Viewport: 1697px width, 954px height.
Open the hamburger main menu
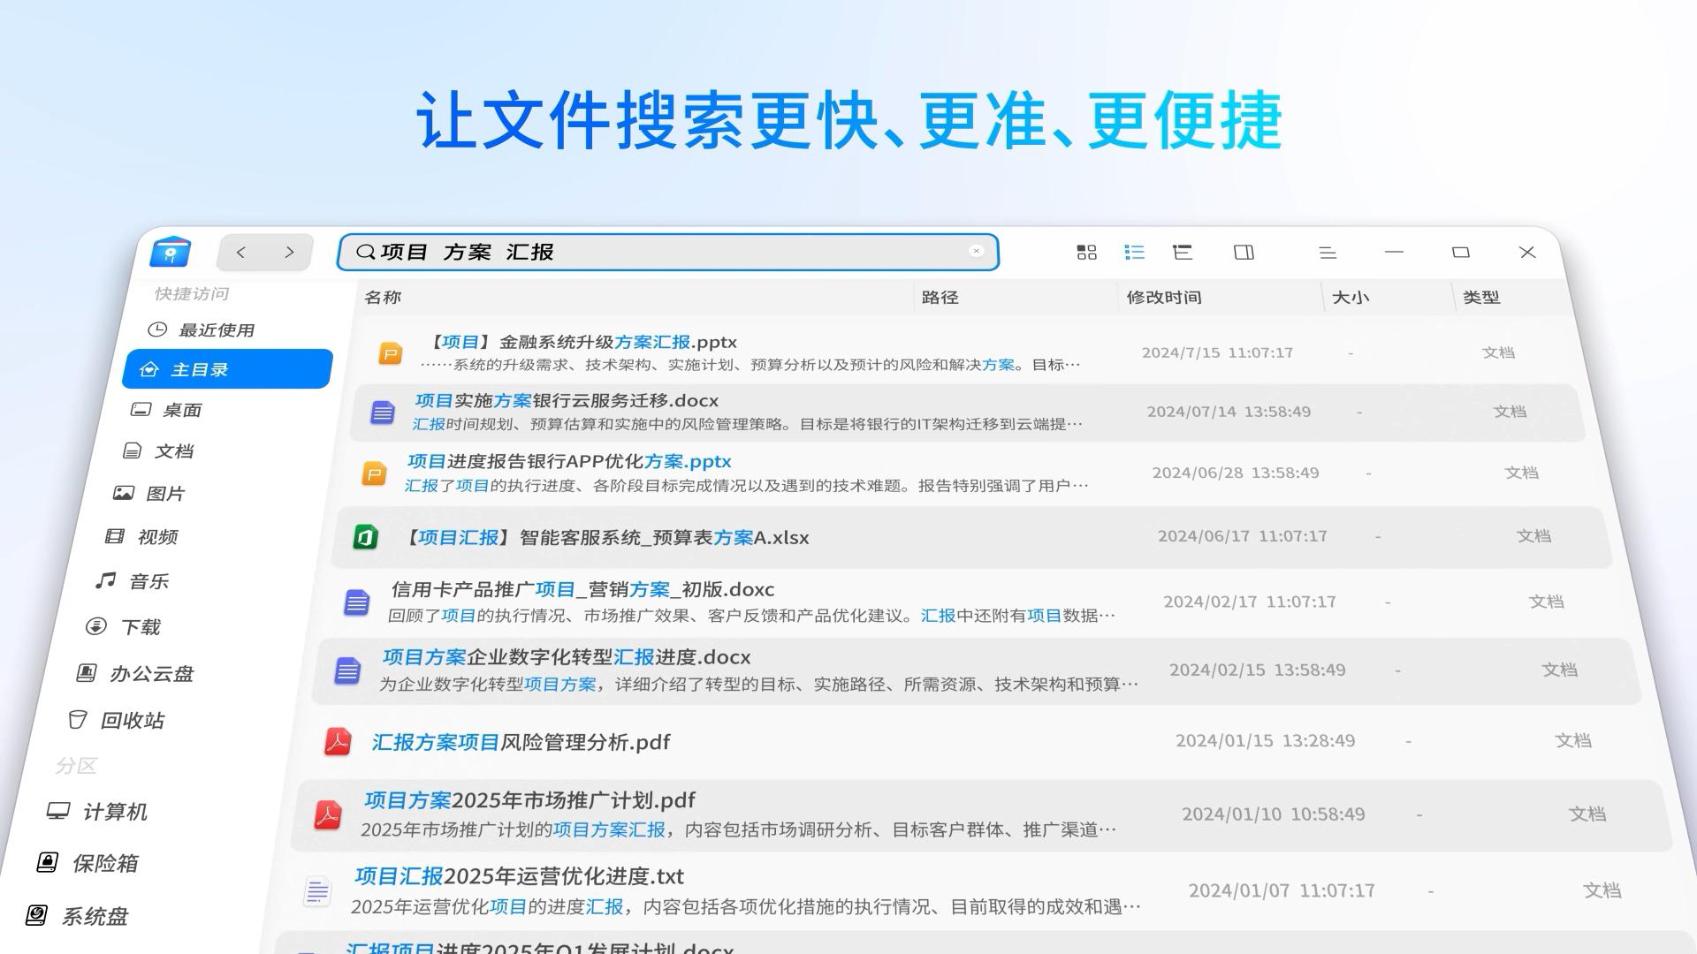click(x=1327, y=253)
